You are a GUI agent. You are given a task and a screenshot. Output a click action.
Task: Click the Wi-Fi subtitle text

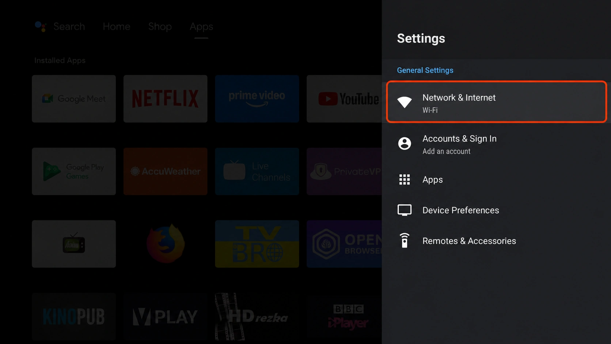pos(430,110)
